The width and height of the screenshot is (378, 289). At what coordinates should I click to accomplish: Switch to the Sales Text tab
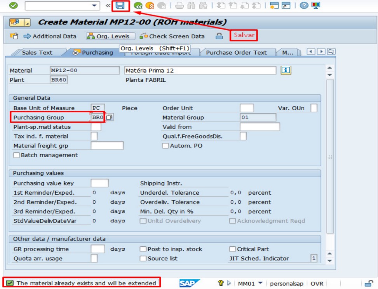click(37, 52)
